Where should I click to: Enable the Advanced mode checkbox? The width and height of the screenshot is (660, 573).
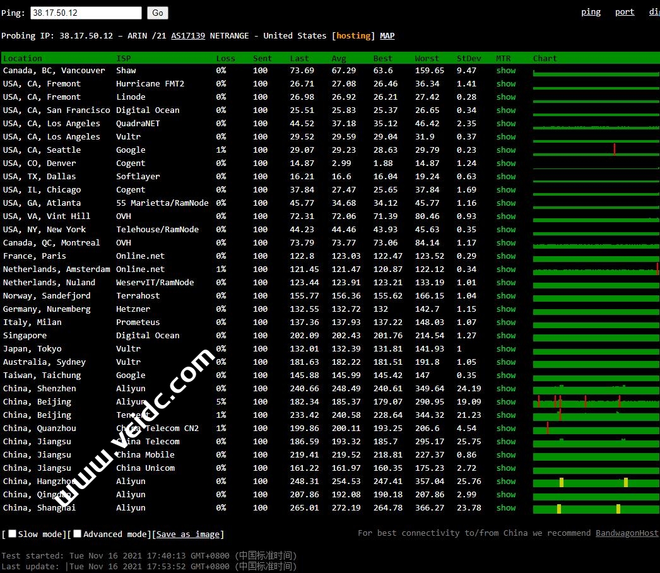pyautogui.click(x=77, y=534)
